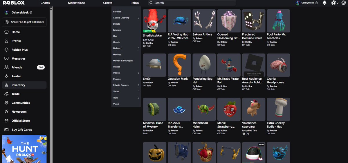Open the Charts tab in header

45,3
